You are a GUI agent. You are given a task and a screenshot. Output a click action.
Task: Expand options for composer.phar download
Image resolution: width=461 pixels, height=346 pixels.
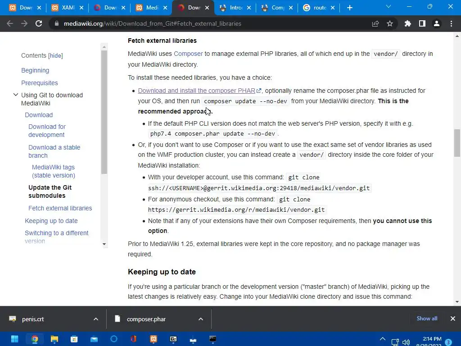[x=201, y=319]
